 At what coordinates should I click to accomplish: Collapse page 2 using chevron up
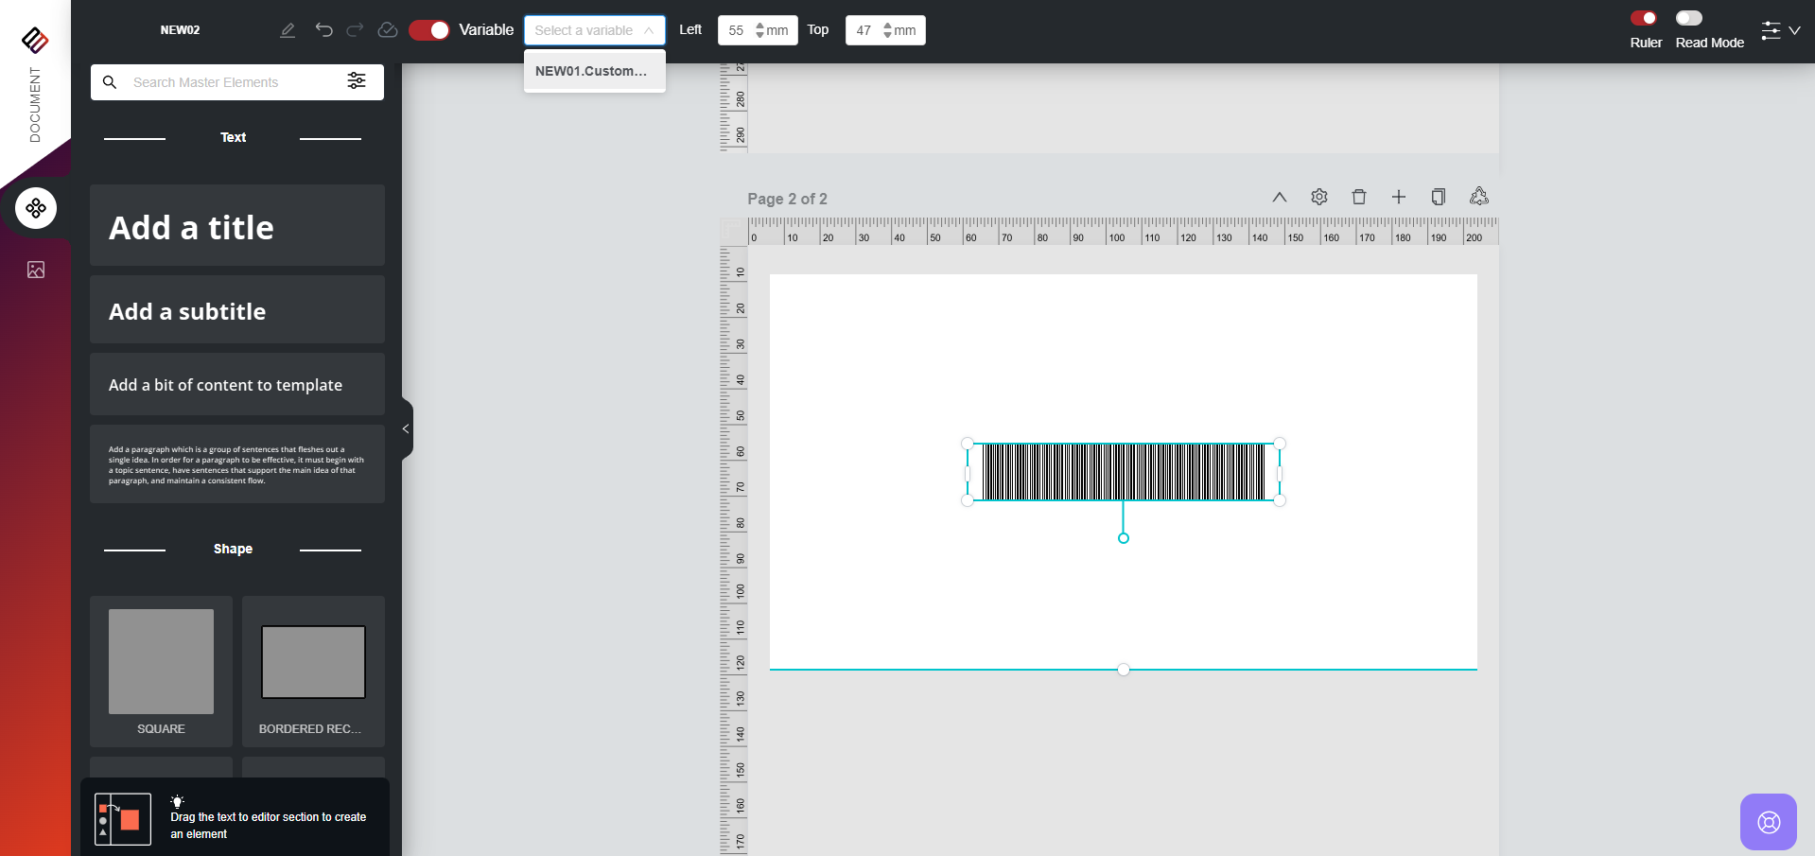[x=1279, y=197]
